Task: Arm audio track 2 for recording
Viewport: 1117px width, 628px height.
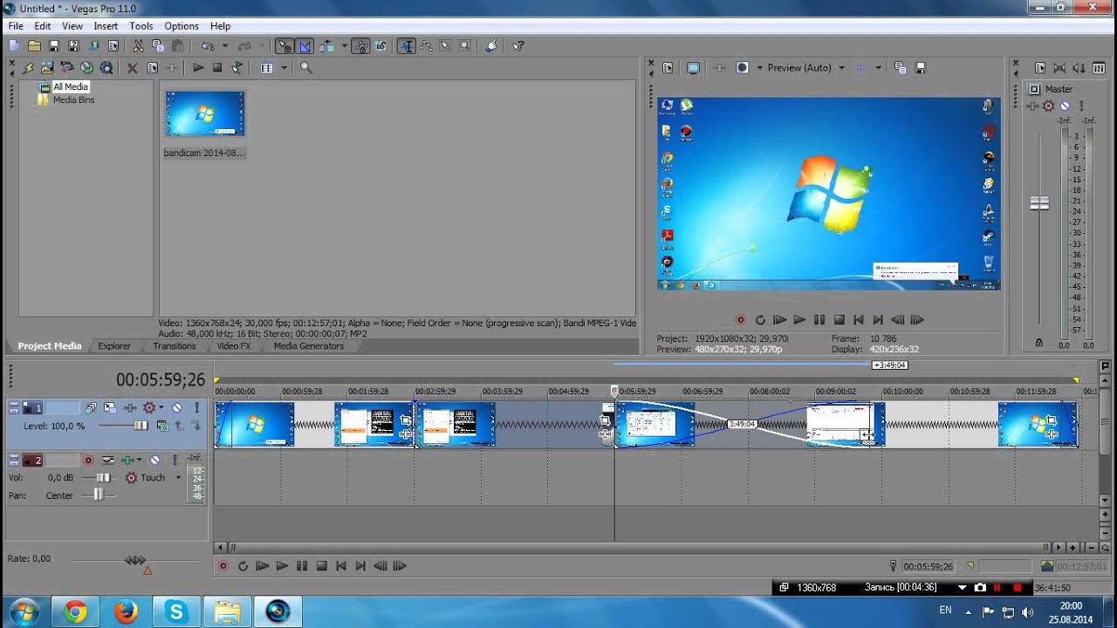Action: pyautogui.click(x=88, y=460)
